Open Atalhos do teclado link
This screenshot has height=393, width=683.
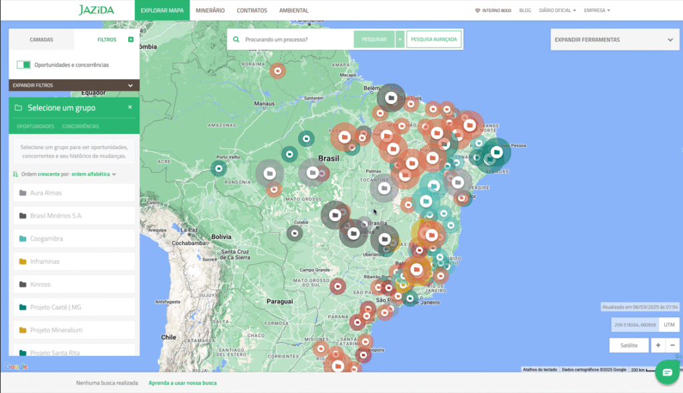coord(540,370)
